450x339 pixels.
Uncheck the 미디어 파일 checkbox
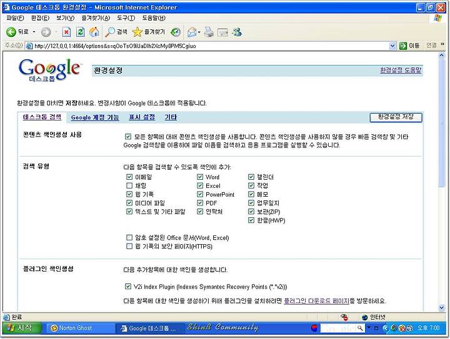[x=129, y=203]
